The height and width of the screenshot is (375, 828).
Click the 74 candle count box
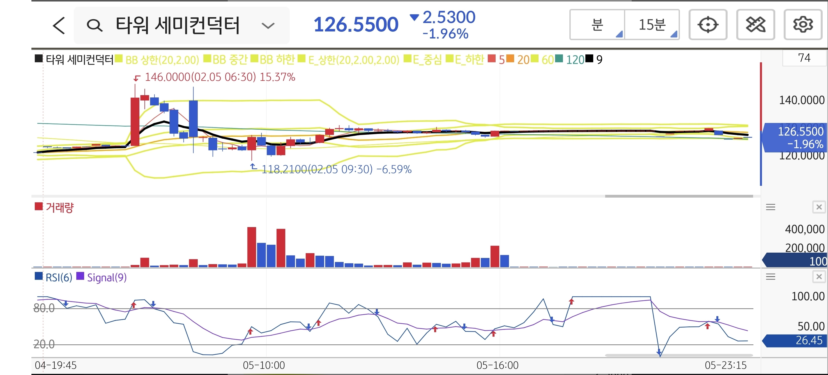(804, 58)
